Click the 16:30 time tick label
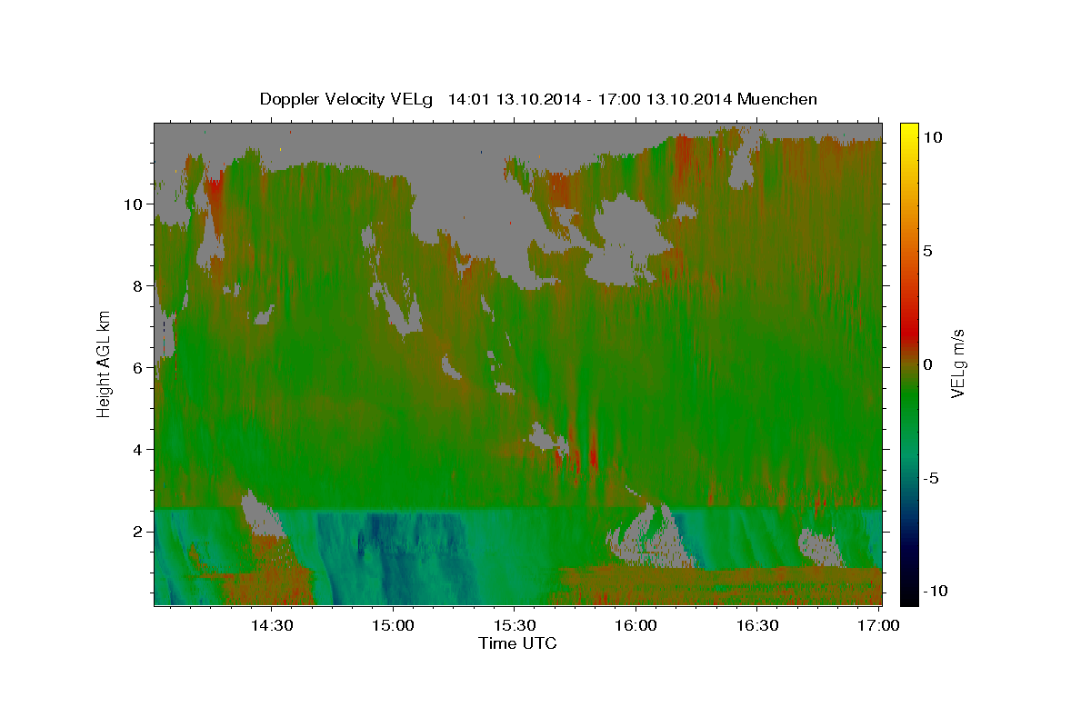 pyautogui.click(x=756, y=626)
